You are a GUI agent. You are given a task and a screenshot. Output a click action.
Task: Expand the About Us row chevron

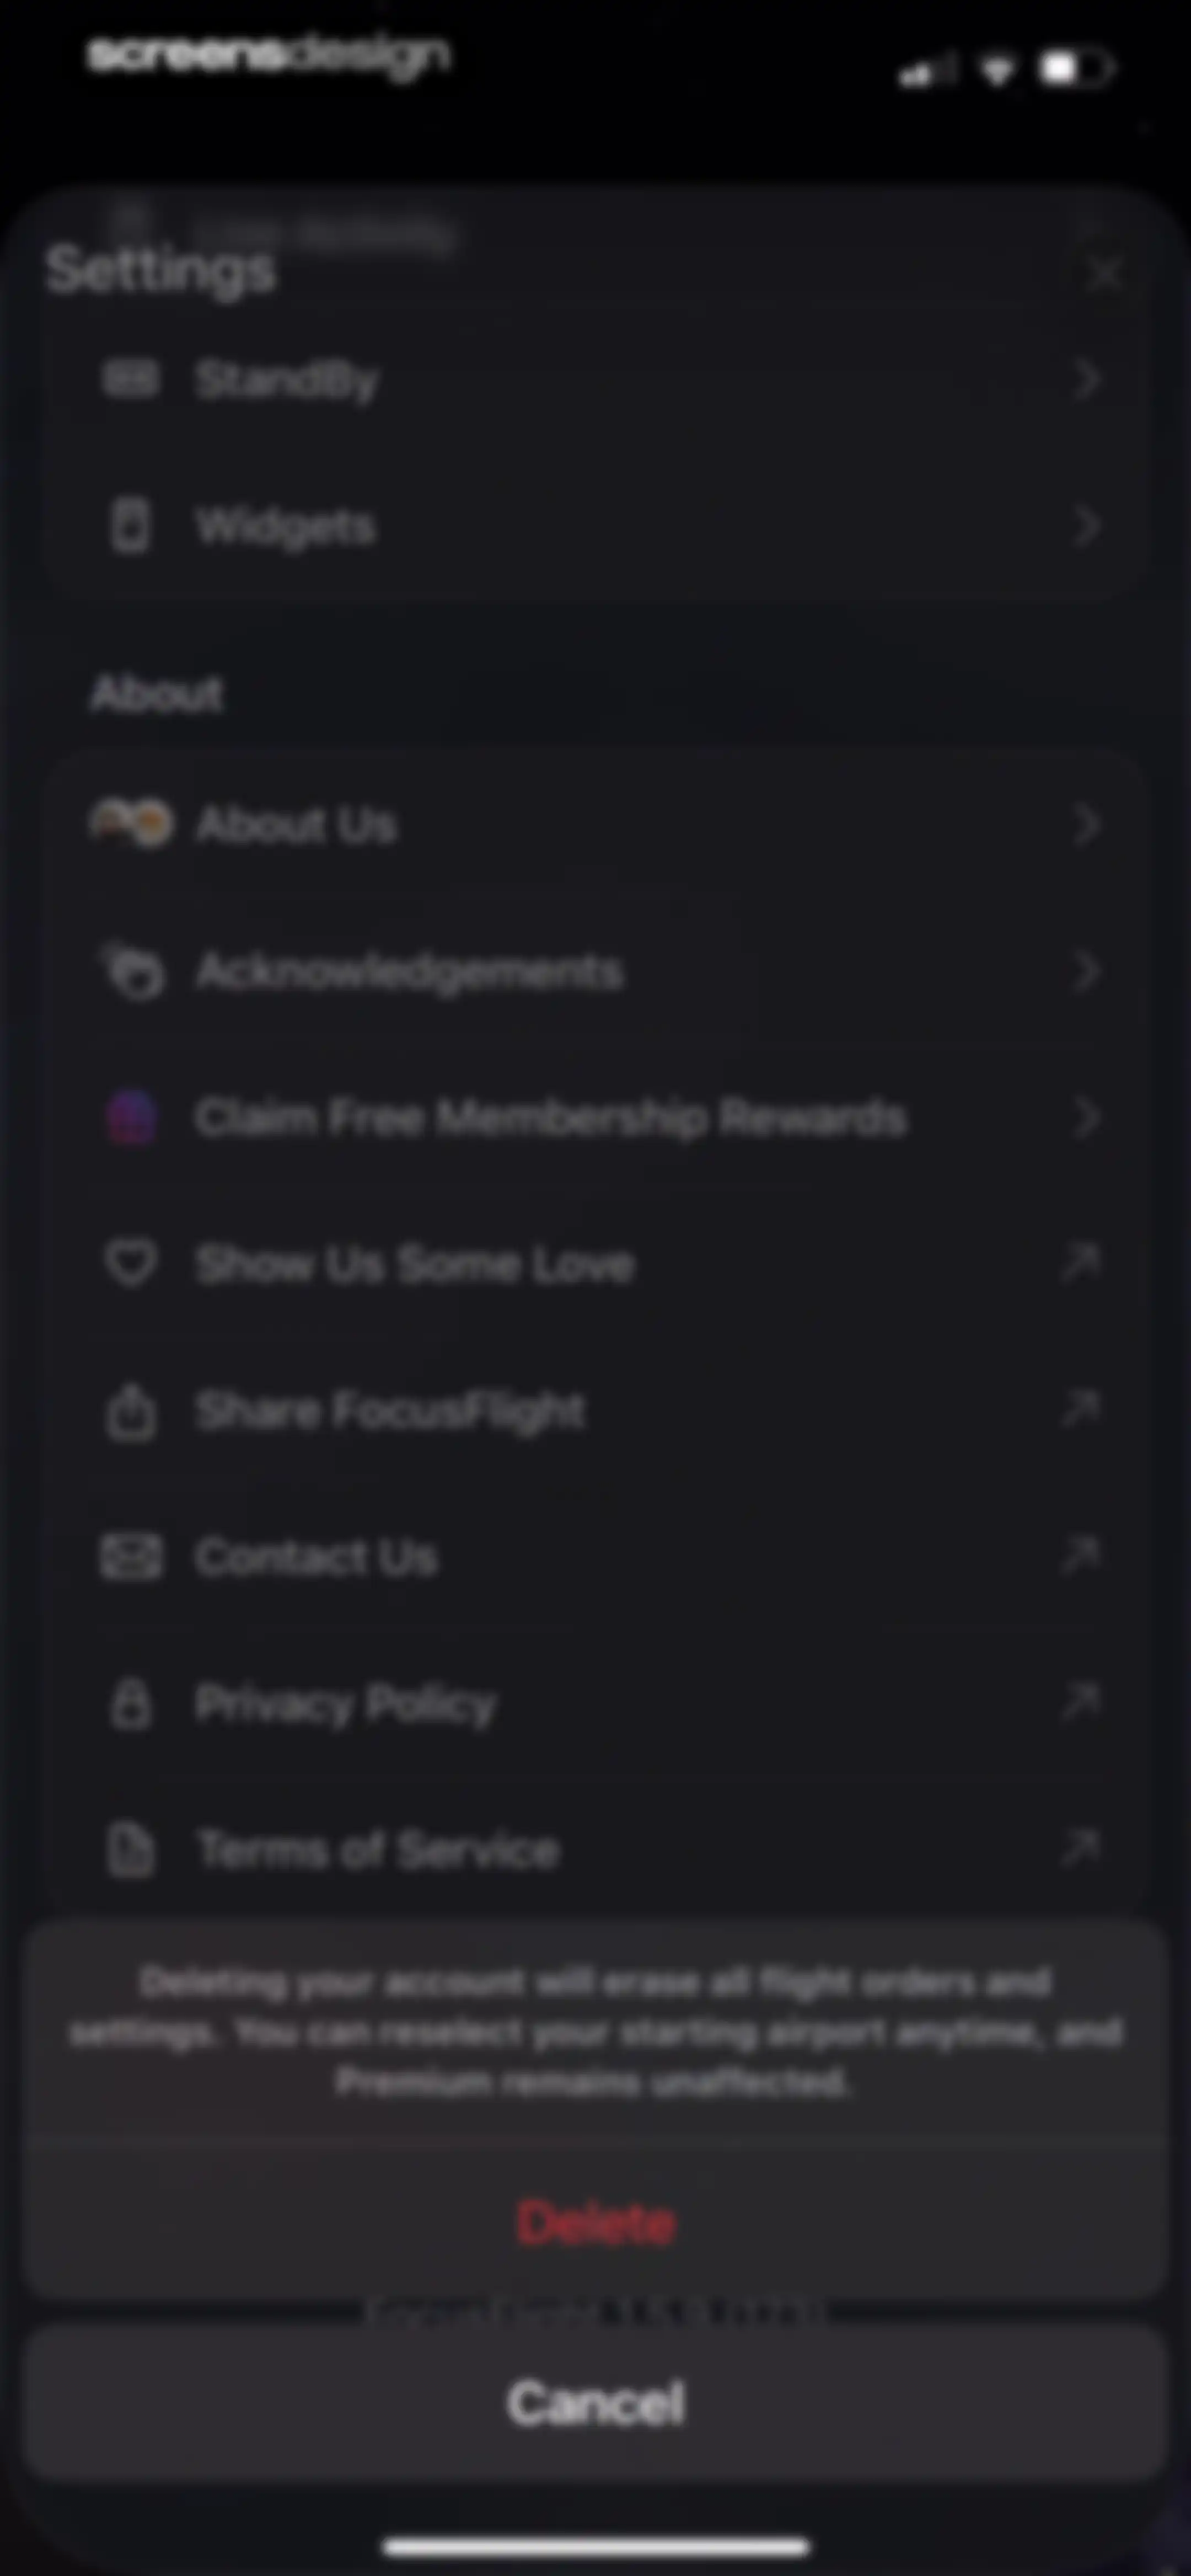[x=1086, y=825]
